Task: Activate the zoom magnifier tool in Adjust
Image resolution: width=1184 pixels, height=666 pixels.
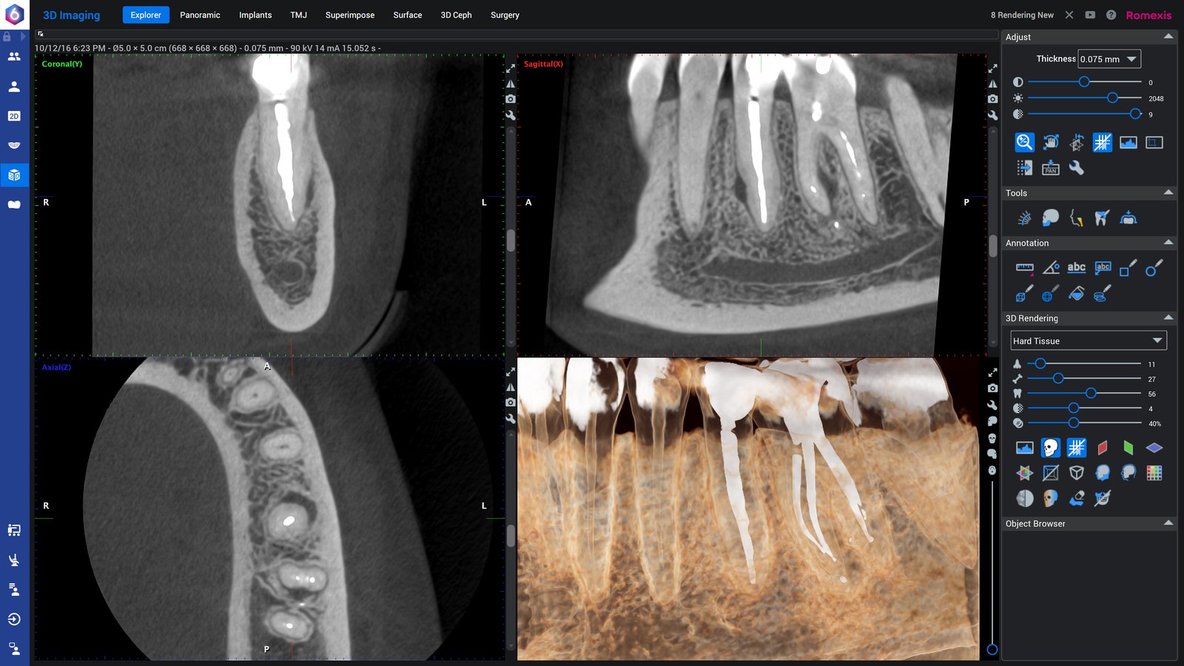Action: click(x=1024, y=142)
